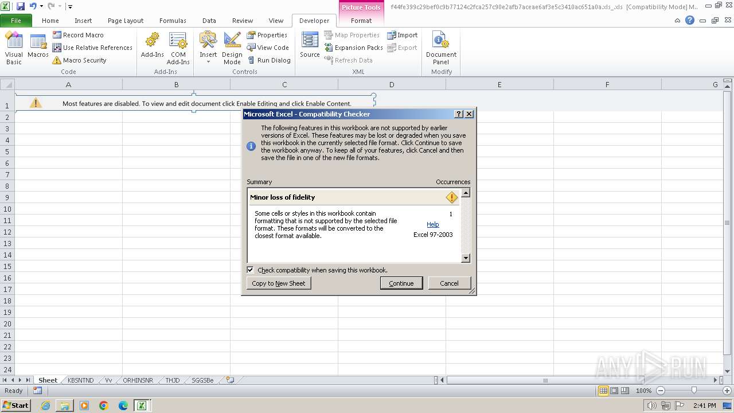Go to last sheet navigation arrow
The height and width of the screenshot is (413, 734).
(x=28, y=380)
